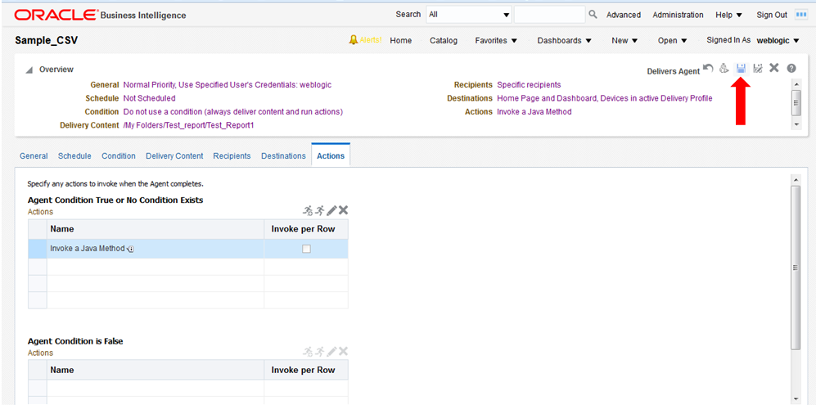Click the Oracle Business Intelligence logo

[x=100, y=15]
